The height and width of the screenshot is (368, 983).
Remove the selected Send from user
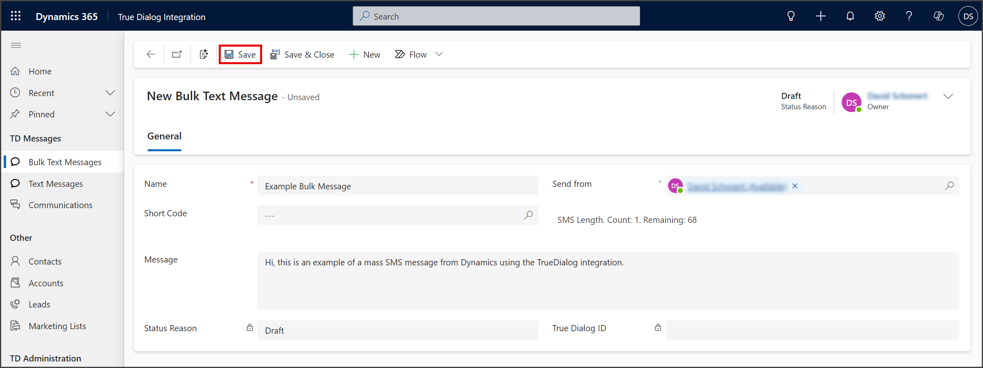click(x=795, y=186)
